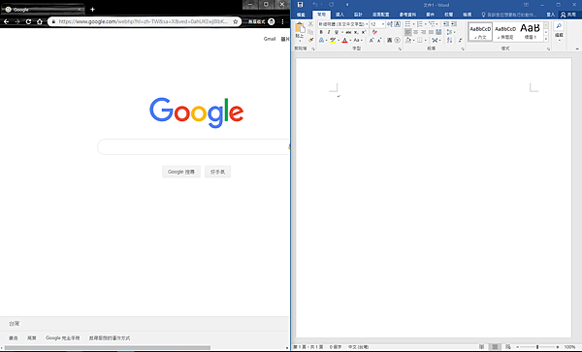This screenshot has width=582, height=352.
Task: Click the character border A icon
Action: (397, 24)
